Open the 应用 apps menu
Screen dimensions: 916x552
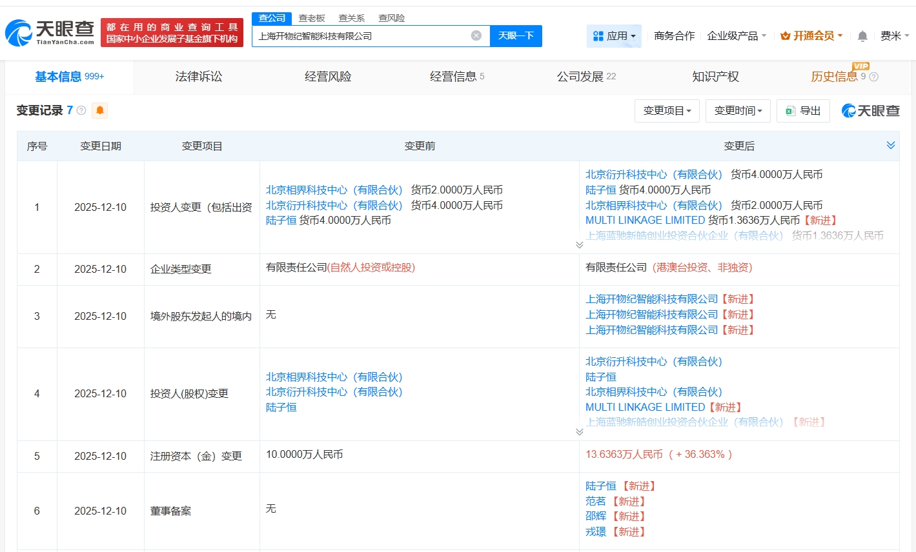click(614, 36)
